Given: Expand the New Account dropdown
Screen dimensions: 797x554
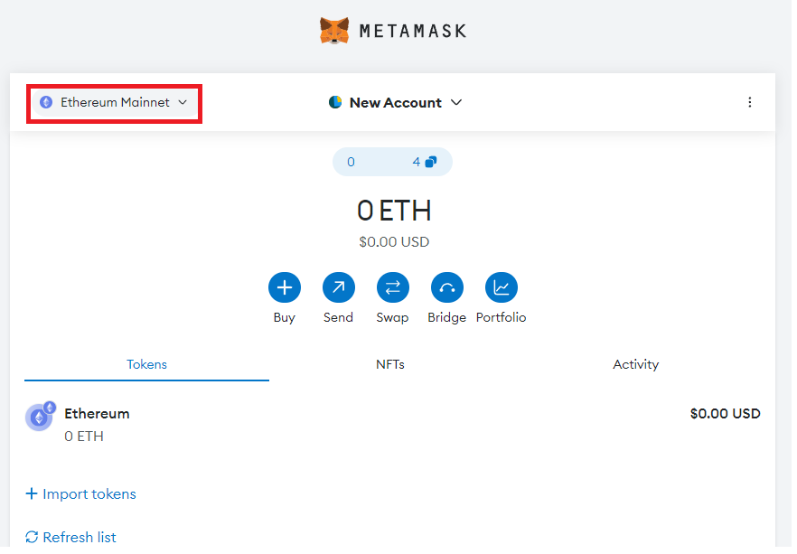Looking at the screenshot, I should point(396,103).
